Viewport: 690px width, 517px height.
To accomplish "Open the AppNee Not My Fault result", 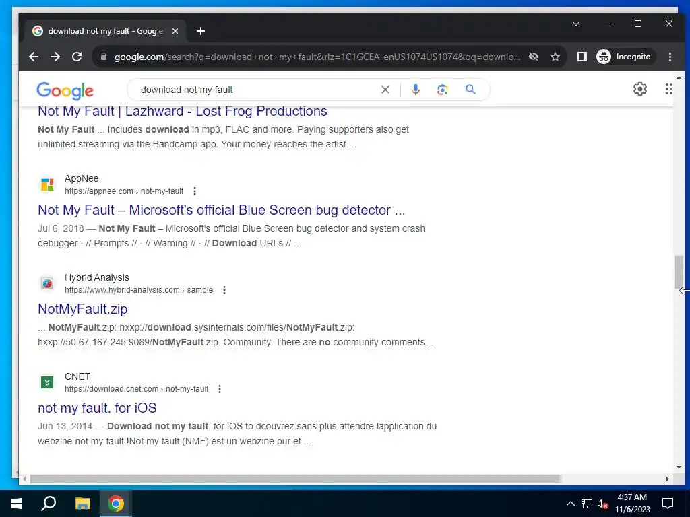I will (221, 210).
